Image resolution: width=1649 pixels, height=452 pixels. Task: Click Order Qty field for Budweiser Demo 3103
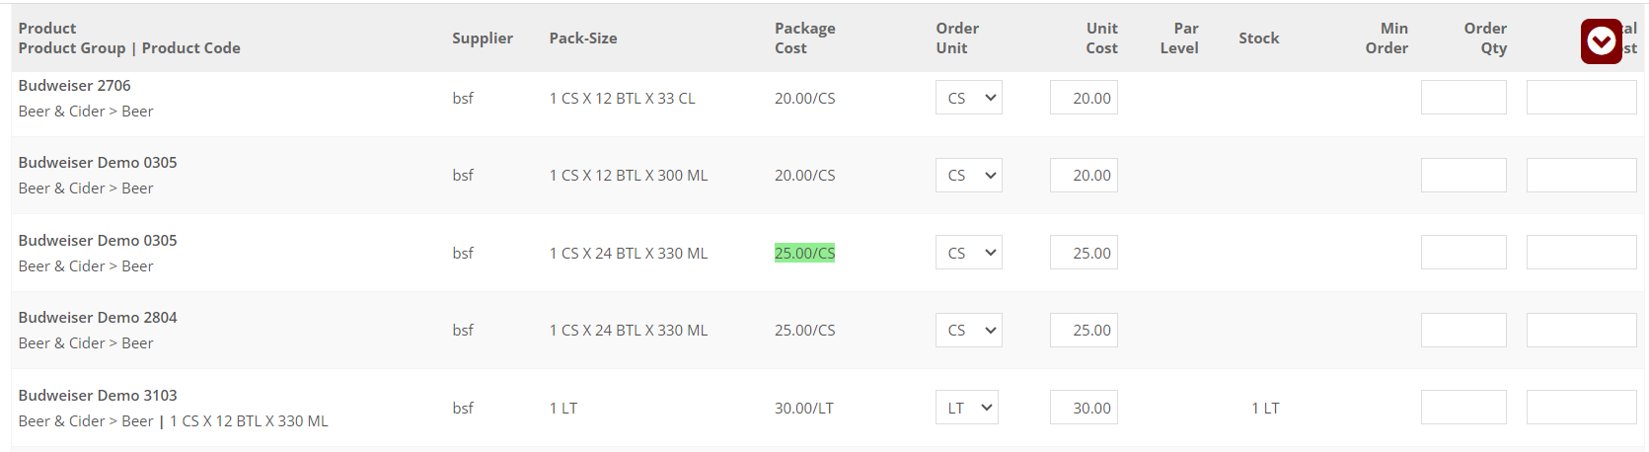[x=1462, y=408]
